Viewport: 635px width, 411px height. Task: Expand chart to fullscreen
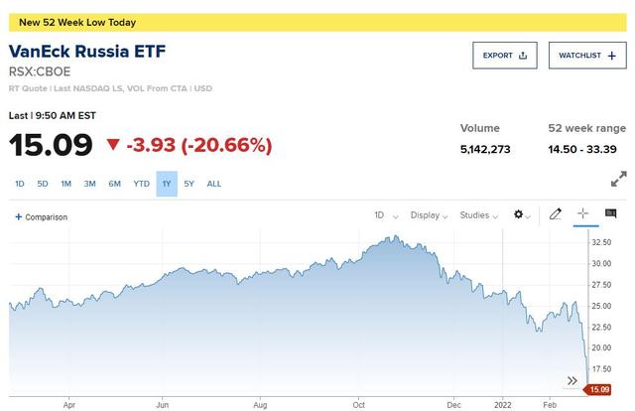(x=618, y=180)
